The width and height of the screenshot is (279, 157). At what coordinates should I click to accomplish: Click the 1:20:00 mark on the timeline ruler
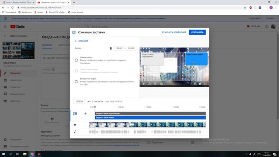tap(176, 107)
